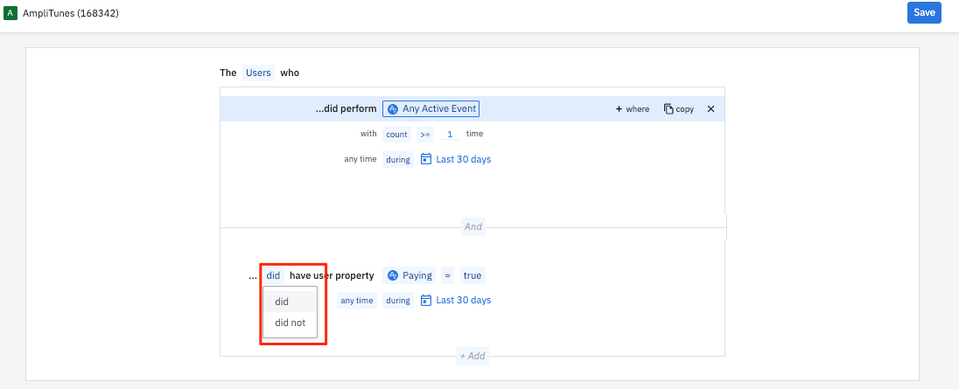Click the copy icon in event row
Image resolution: width=959 pixels, height=389 pixels.
[669, 109]
